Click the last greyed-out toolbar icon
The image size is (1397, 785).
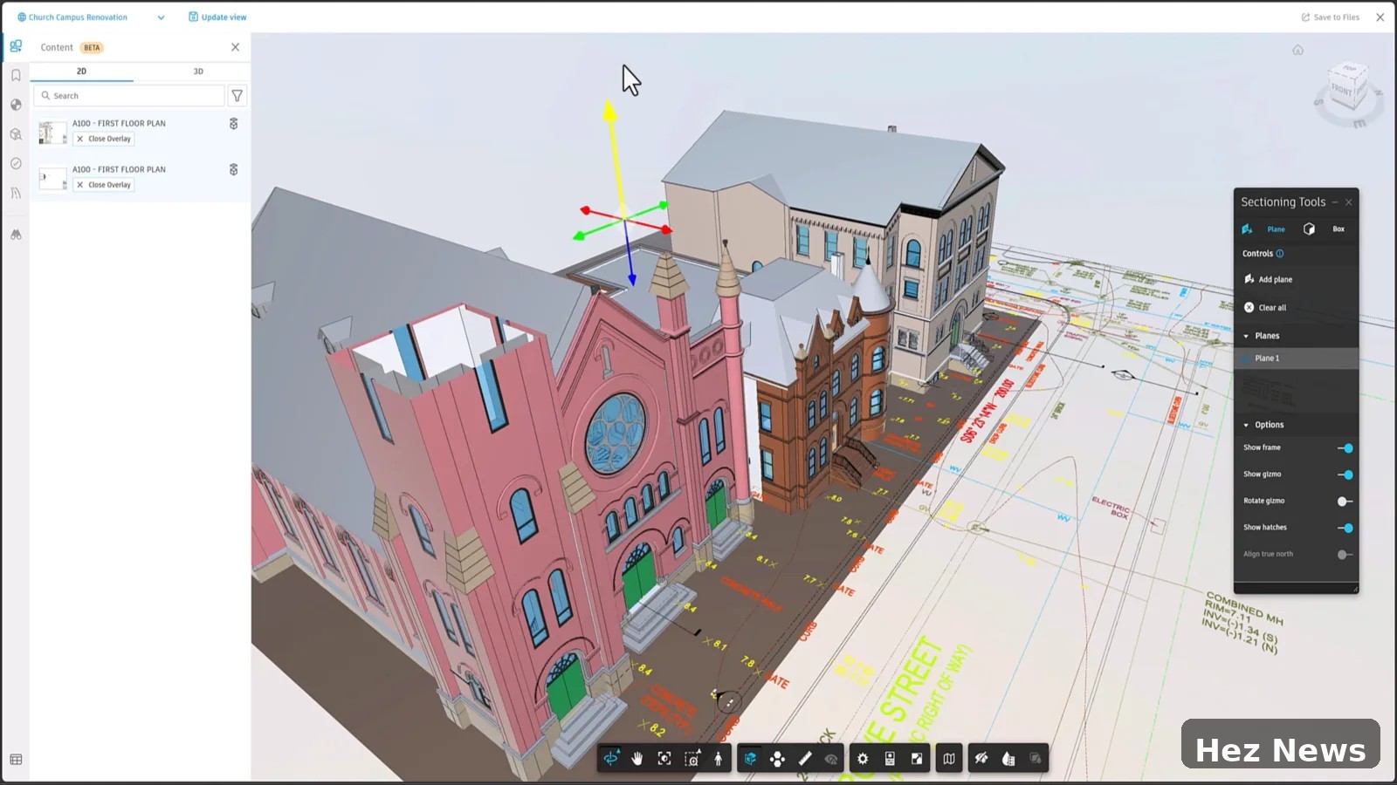(x=1036, y=759)
